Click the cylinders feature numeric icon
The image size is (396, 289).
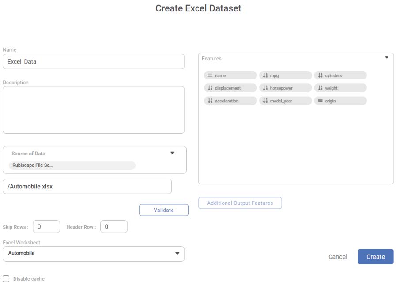(321, 75)
